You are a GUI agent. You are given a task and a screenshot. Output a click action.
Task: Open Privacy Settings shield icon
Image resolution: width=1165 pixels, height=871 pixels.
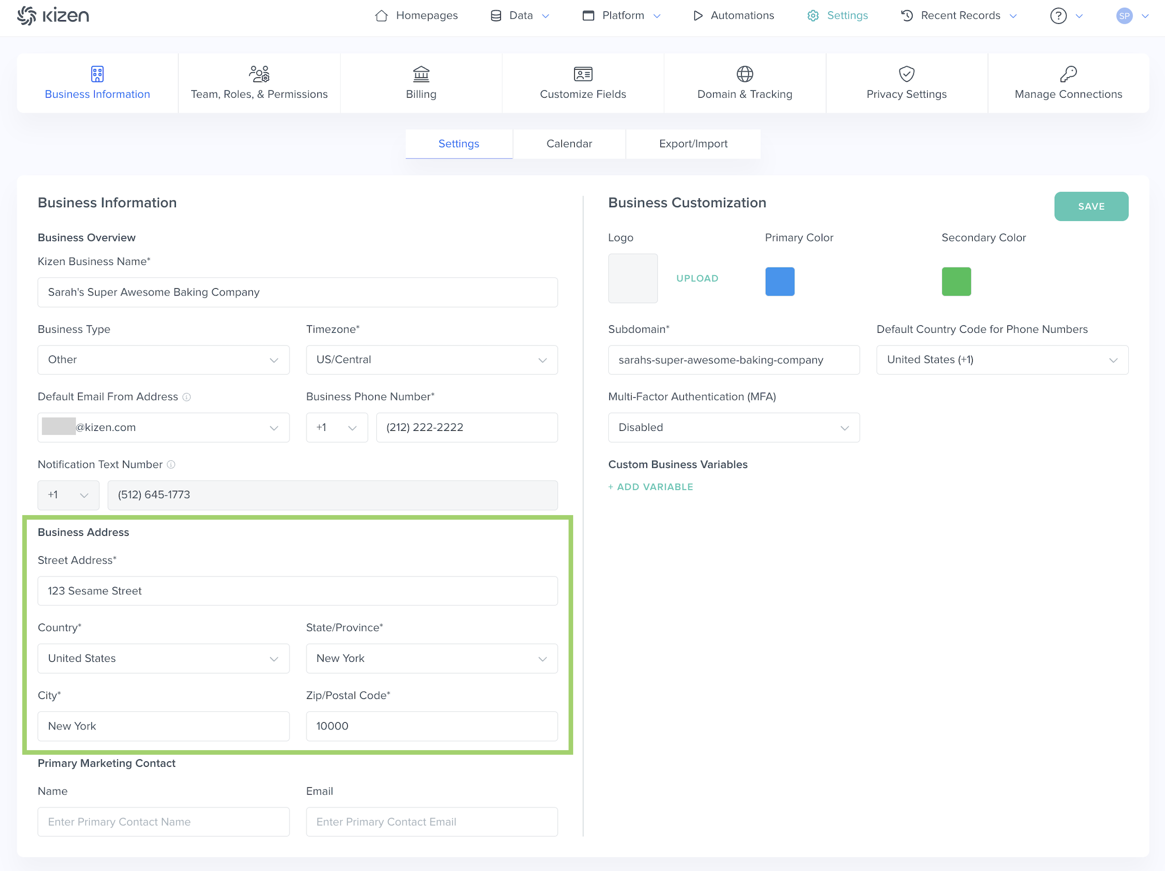tap(906, 74)
